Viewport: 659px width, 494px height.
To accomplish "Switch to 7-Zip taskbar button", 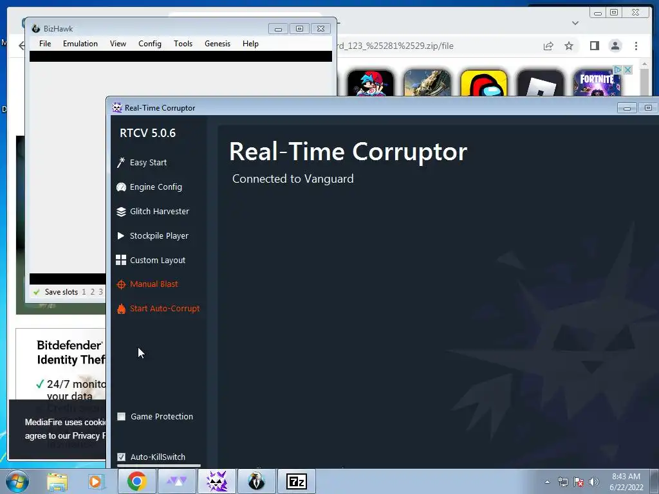I will (x=296, y=481).
